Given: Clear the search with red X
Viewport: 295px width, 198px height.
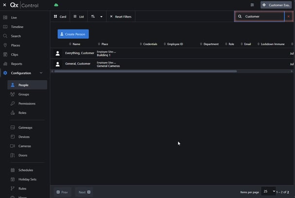Looking at the screenshot, I should pyautogui.click(x=289, y=16).
